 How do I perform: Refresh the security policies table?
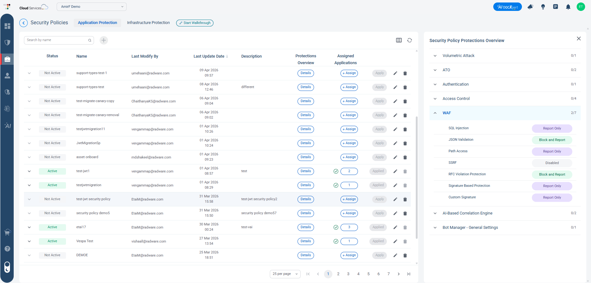point(410,40)
